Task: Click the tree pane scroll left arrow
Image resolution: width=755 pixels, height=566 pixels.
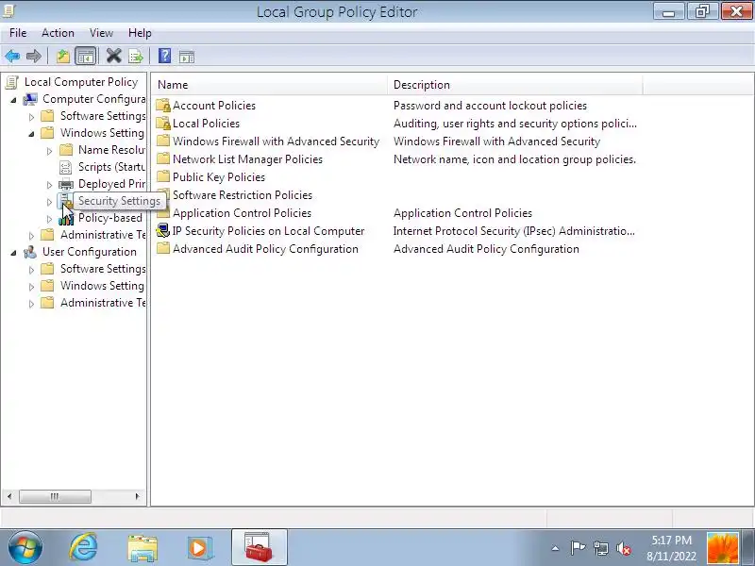Action: coord(9,496)
